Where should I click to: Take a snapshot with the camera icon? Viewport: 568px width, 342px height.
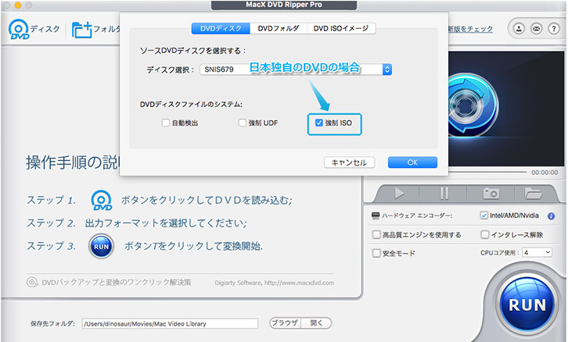tap(491, 194)
